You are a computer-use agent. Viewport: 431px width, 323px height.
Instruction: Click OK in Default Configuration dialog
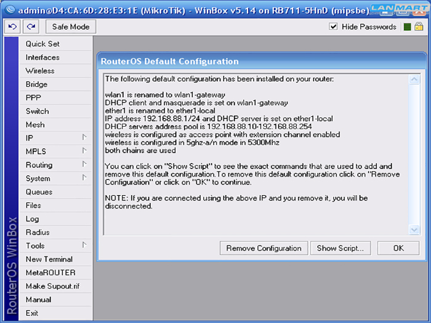point(398,249)
